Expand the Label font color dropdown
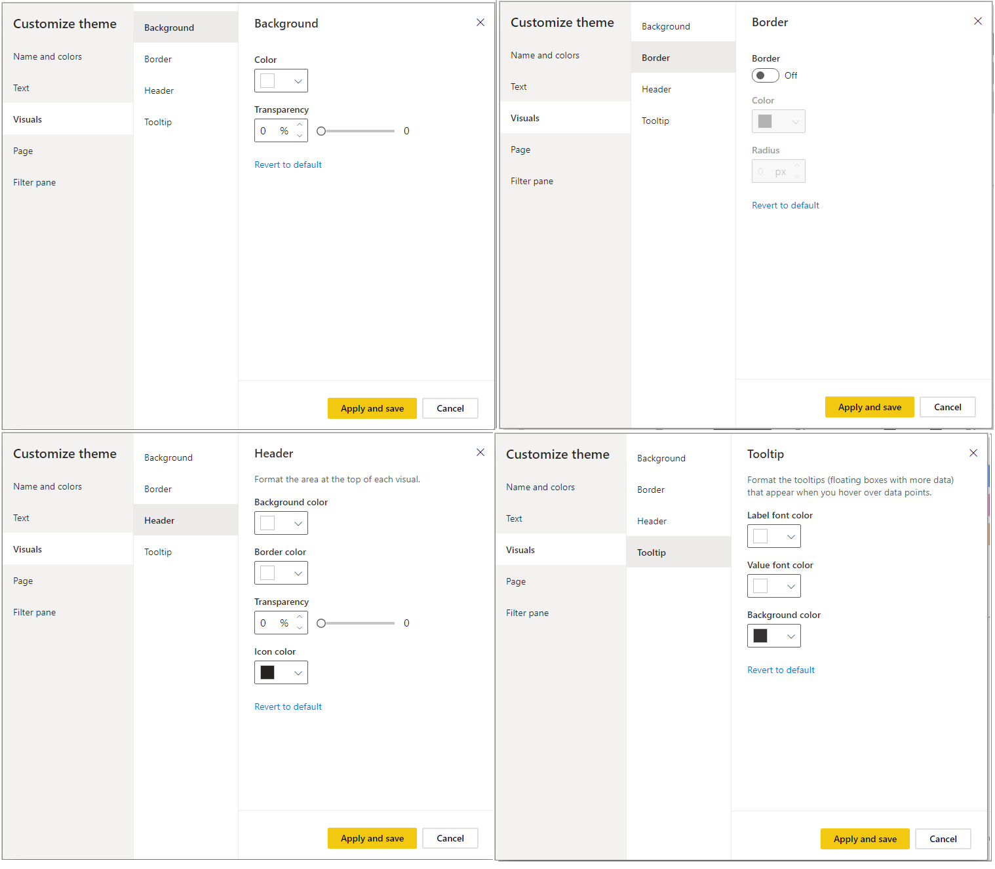 click(774, 536)
